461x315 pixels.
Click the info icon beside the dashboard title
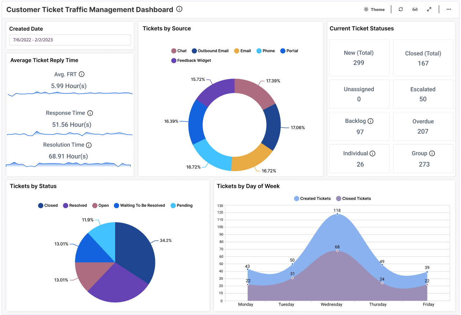click(x=179, y=9)
